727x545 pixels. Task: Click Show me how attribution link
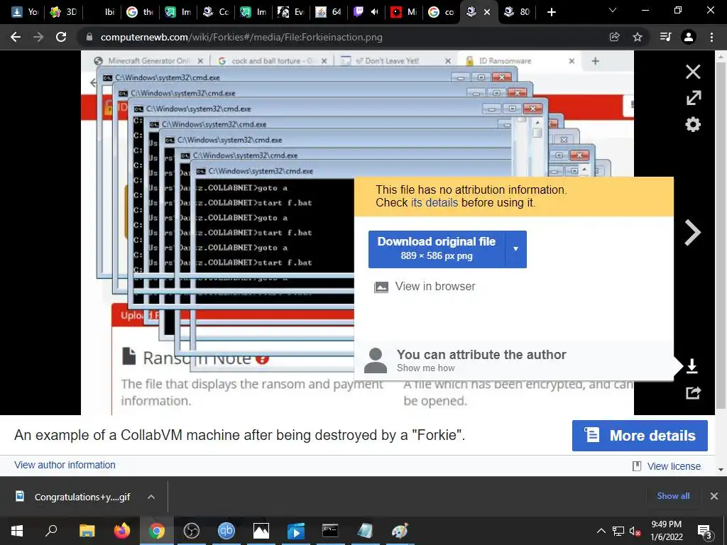pos(426,368)
